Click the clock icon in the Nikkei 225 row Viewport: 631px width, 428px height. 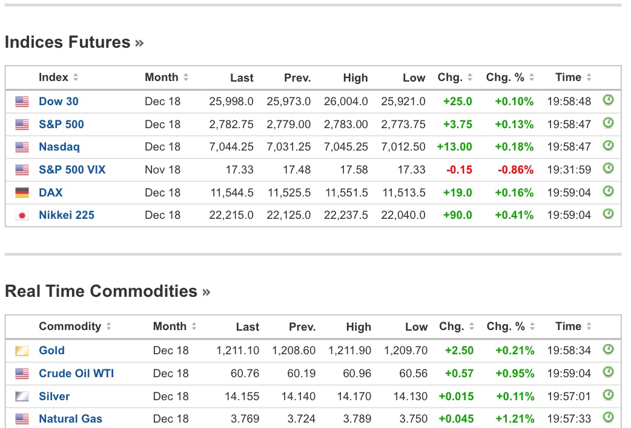[x=608, y=214]
